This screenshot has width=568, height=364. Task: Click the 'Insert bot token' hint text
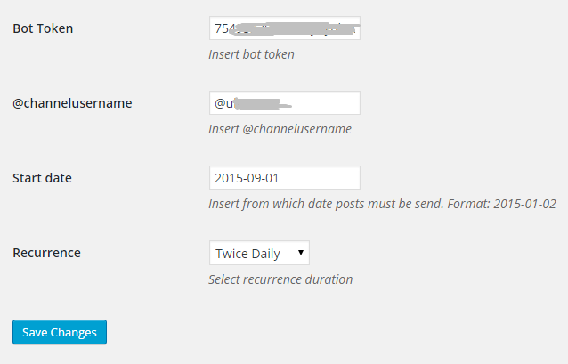[x=251, y=54]
